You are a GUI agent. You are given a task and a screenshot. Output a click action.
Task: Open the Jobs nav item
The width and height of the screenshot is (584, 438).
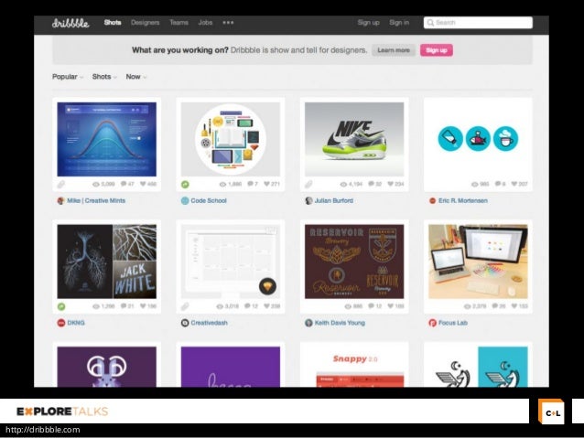pyautogui.click(x=205, y=23)
